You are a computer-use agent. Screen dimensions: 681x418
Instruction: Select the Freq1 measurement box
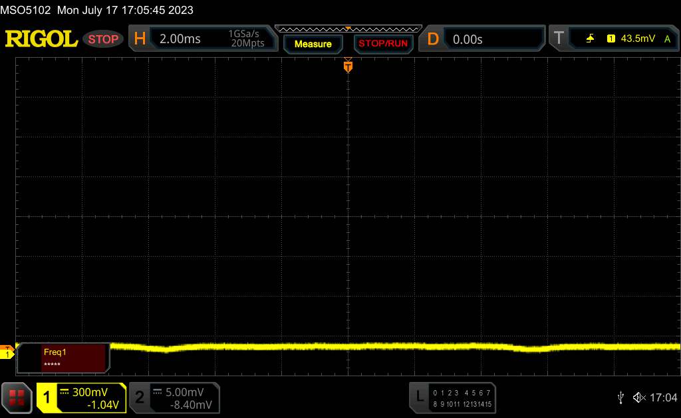click(63, 358)
